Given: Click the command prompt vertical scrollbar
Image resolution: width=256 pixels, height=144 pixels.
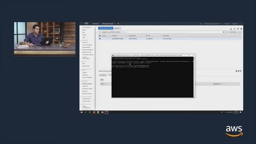Looking at the screenshot, I should pyautogui.click(x=194, y=77).
